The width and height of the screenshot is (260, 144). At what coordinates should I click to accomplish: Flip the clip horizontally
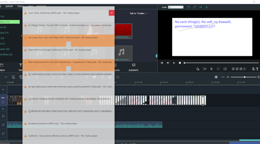pyautogui.click(x=201, y=7)
